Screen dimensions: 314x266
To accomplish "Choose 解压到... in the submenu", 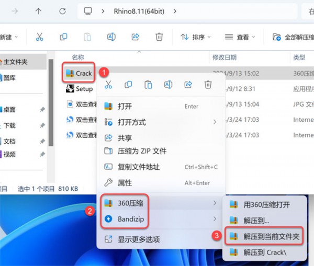I will [x=264, y=221].
